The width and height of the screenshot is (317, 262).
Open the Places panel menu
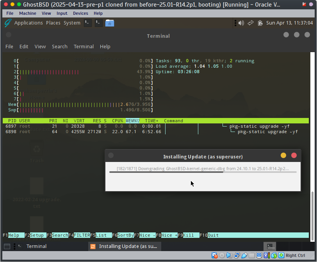53,23
